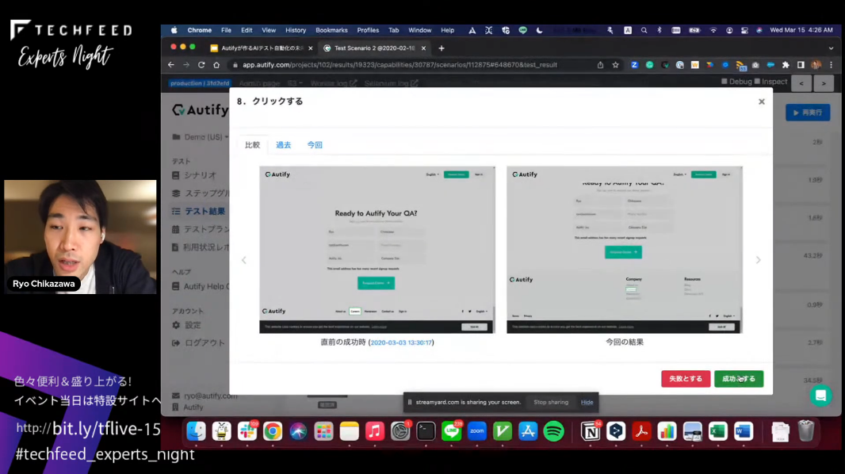Enable the Inspect checkbox
The height and width of the screenshot is (474, 845).
click(757, 82)
